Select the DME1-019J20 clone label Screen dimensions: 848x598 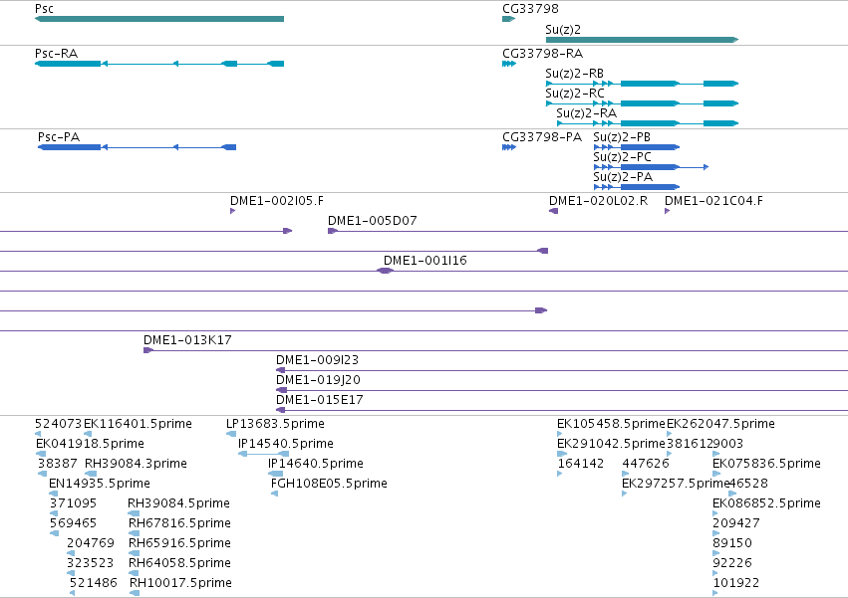click(x=318, y=380)
